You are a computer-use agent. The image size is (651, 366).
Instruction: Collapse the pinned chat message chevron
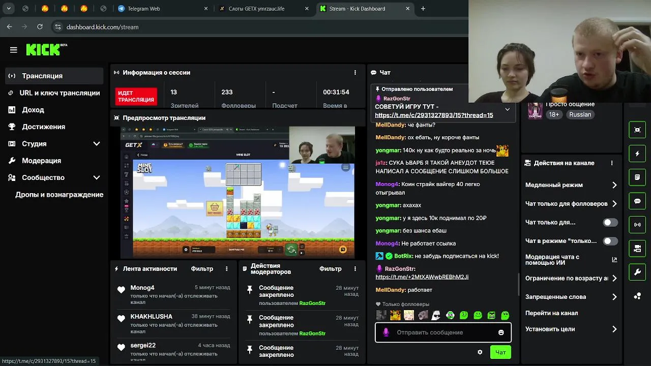pyautogui.click(x=507, y=109)
